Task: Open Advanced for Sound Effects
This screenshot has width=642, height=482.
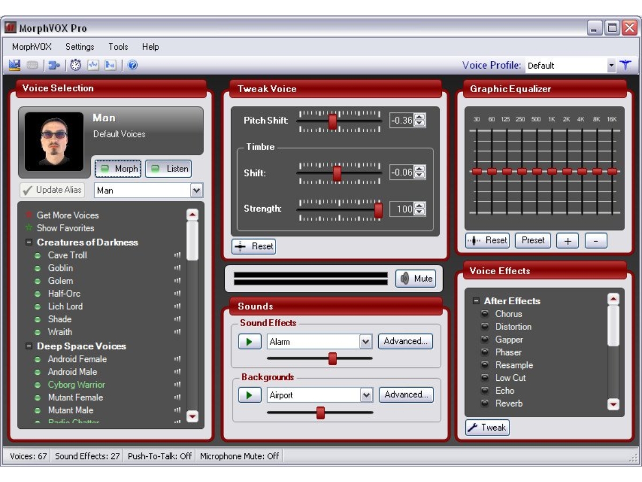Action: [406, 342]
